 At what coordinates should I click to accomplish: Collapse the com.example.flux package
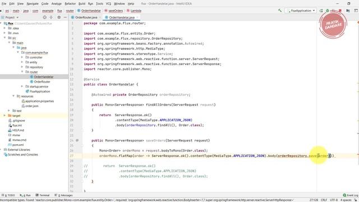coord(18,52)
